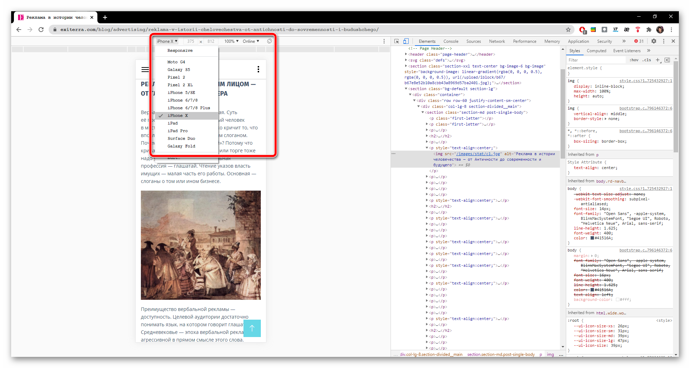The width and height of the screenshot is (690, 368).
Task: Open DevTools three-dot customize menu
Action: (664, 41)
